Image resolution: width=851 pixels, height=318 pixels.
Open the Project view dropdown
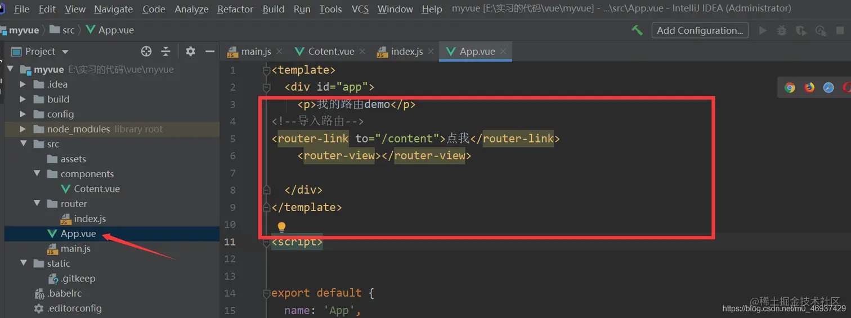(x=65, y=52)
